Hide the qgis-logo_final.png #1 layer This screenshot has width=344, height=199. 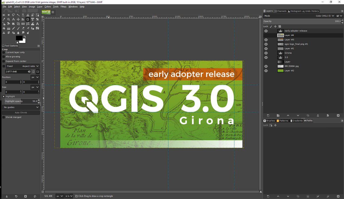(x=266, y=44)
